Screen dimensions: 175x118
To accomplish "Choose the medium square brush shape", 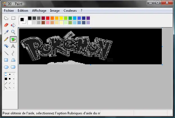I will (x=10, y=79).
